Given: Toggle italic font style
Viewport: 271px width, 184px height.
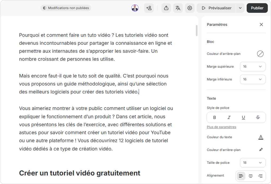Looking at the screenshot, I should pyautogui.click(x=229, y=117).
